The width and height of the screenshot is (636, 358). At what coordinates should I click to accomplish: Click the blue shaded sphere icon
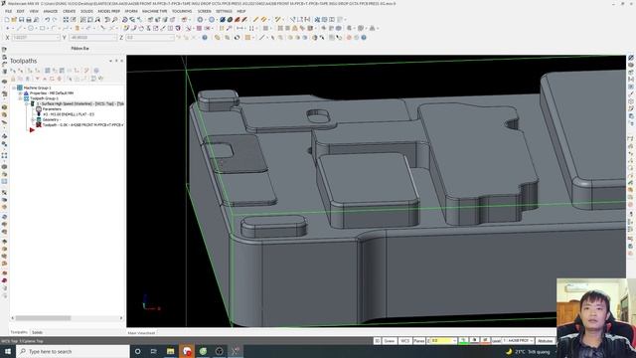tap(223, 19)
